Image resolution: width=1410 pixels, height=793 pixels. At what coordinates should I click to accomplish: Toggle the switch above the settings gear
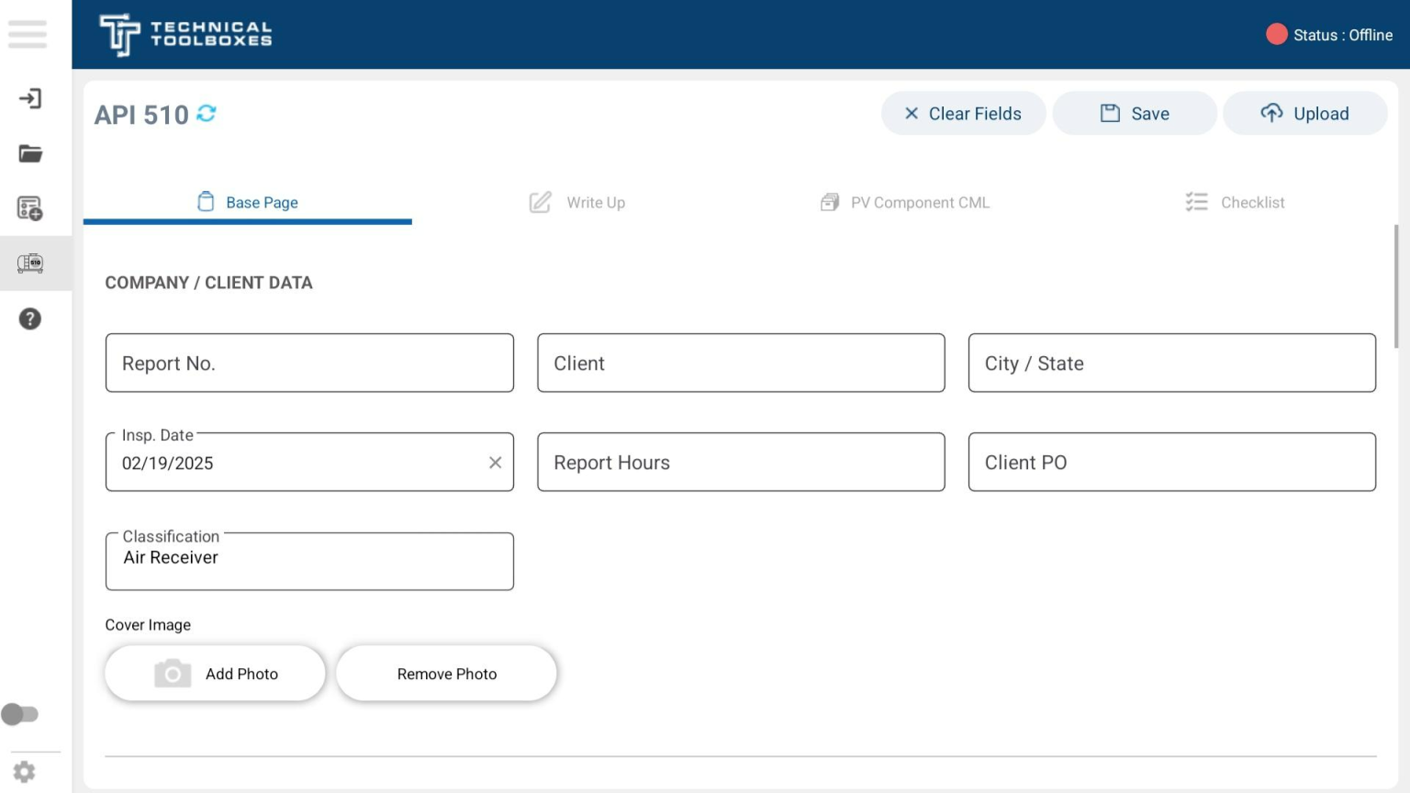click(x=21, y=713)
